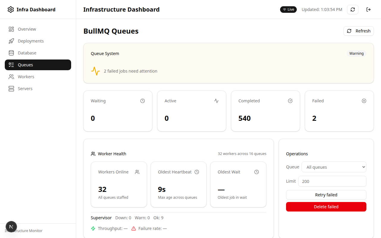This screenshot has width=381, height=238.
Task: Open the Queue selector dropdown
Action: coord(334,167)
